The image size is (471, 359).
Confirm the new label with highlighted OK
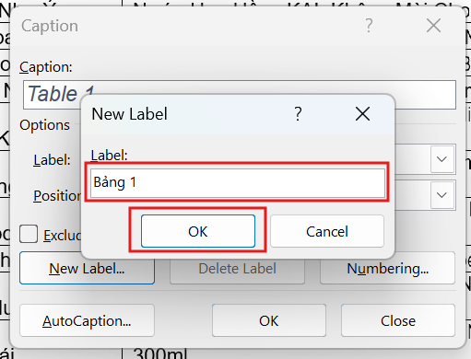click(198, 231)
